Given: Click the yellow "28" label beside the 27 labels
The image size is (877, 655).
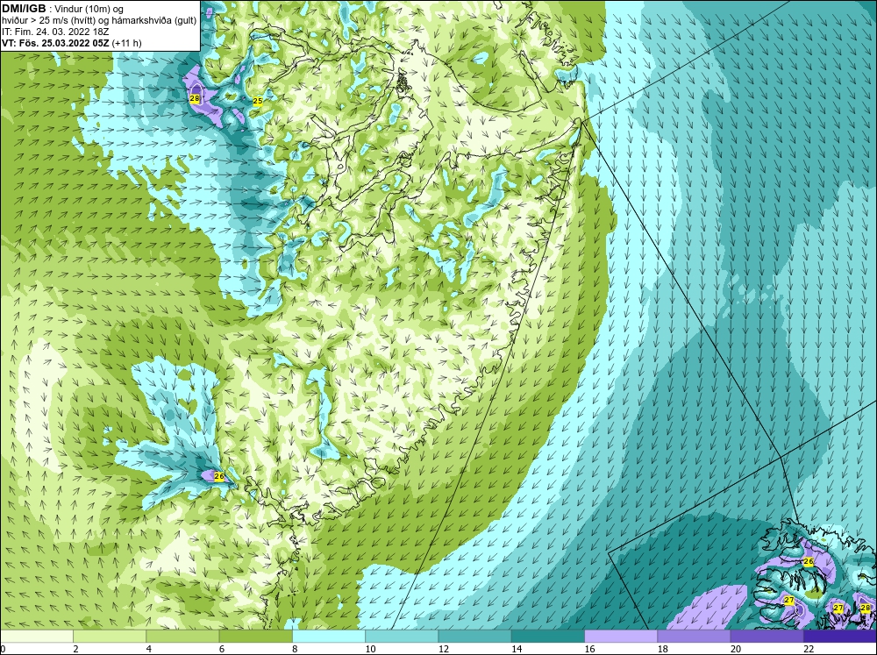Looking at the screenshot, I should tap(866, 608).
